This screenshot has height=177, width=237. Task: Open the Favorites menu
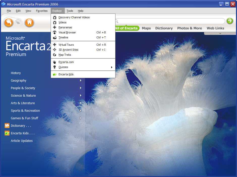(42, 11)
